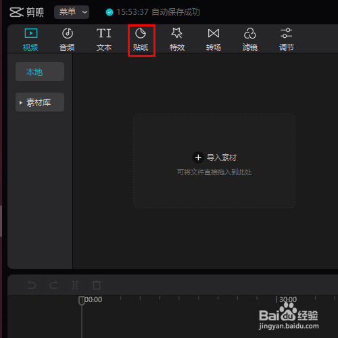Screen dimensions: 338x338
Task: Expand the 素材库 library arrow
Action: pos(21,103)
